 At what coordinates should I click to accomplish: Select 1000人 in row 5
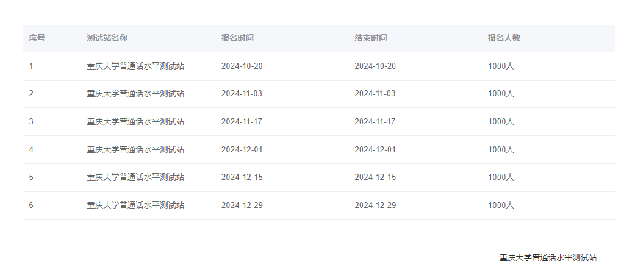coord(501,177)
